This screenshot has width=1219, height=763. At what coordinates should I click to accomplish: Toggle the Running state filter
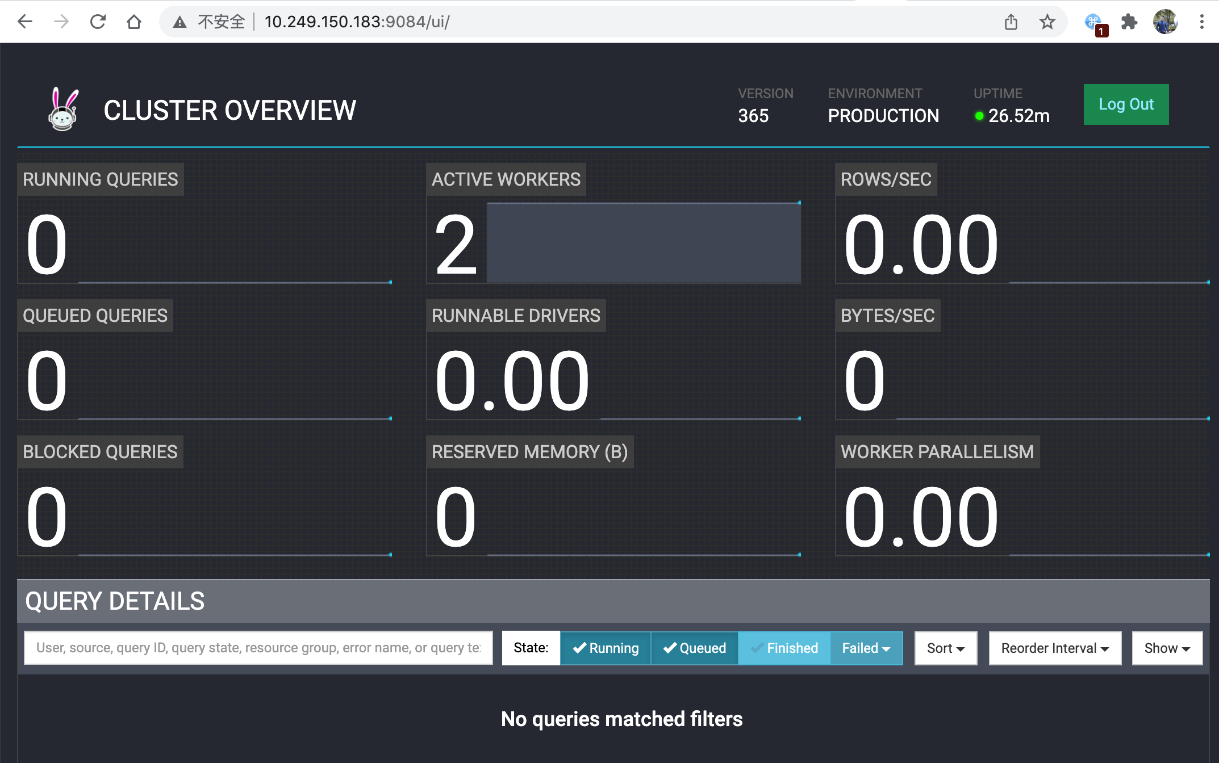pyautogui.click(x=606, y=648)
